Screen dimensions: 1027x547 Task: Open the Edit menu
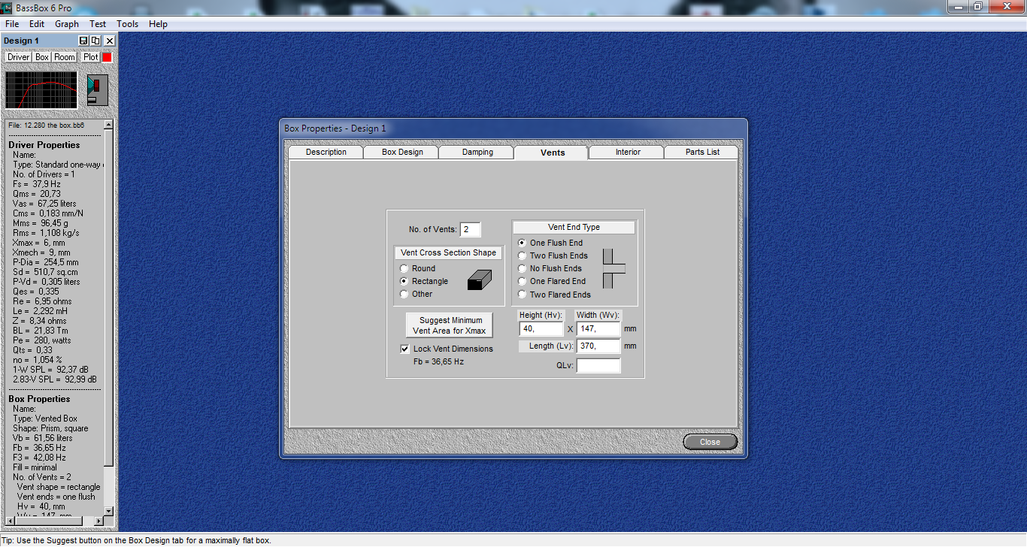(37, 24)
